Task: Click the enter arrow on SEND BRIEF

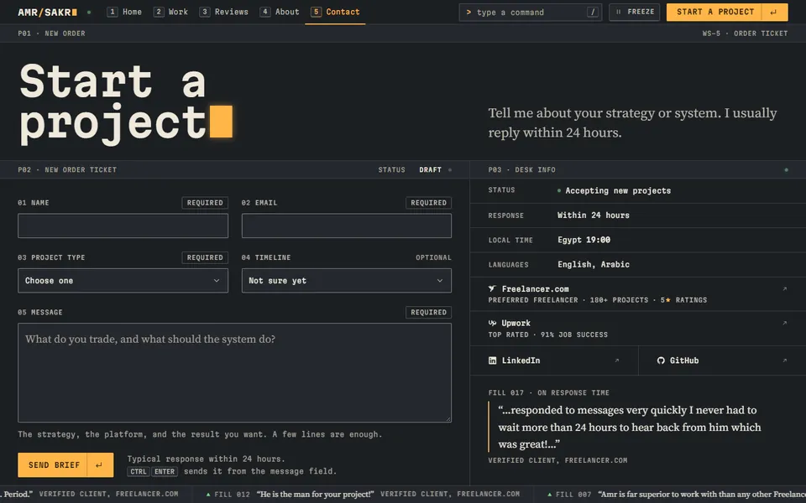Action: tap(99, 465)
